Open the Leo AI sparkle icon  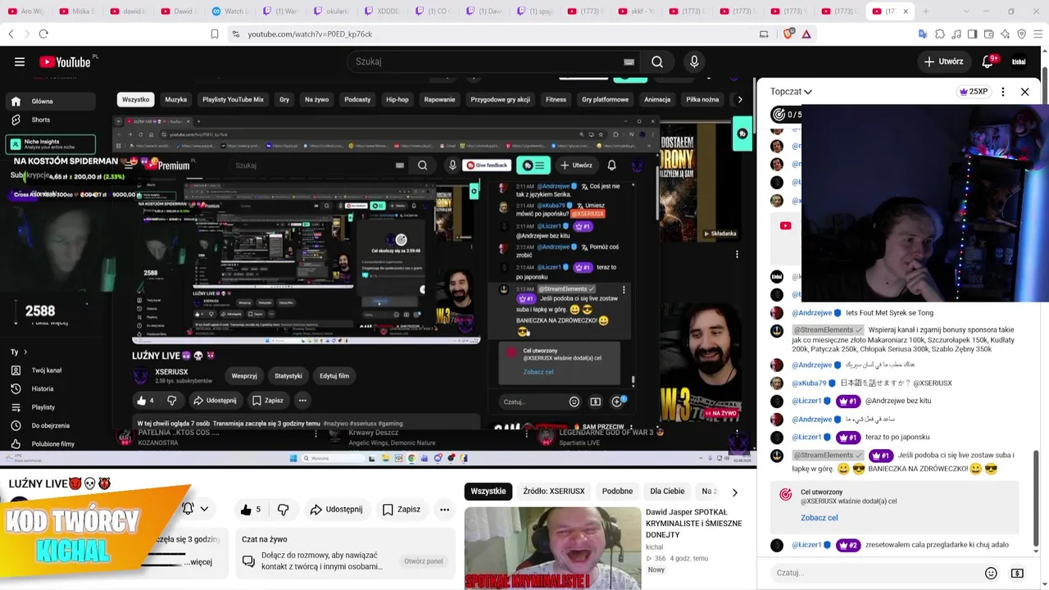pyautogui.click(x=1005, y=34)
